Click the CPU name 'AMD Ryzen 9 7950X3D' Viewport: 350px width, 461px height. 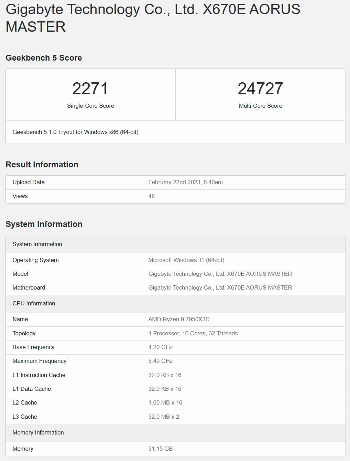click(x=179, y=319)
